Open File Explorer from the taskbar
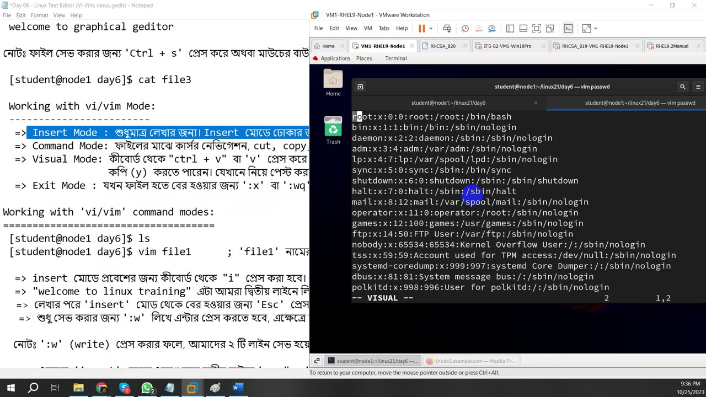The image size is (706, 397). pos(78,388)
